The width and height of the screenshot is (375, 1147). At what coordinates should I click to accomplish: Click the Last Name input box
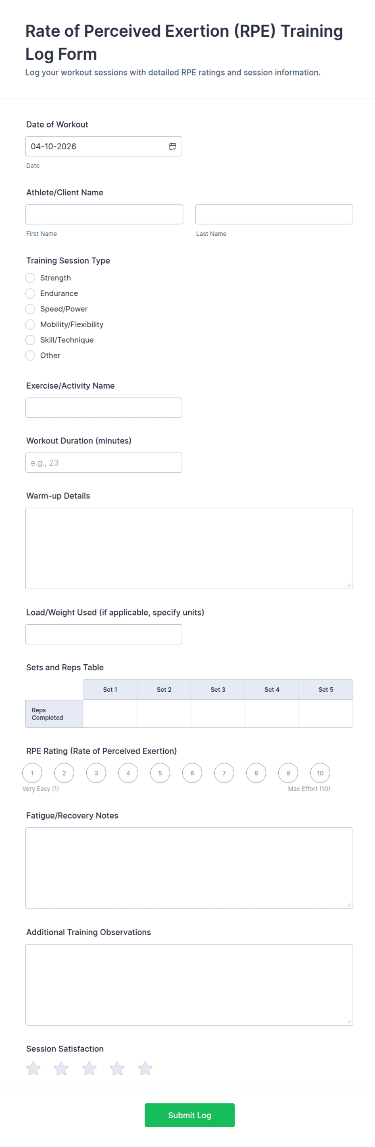(274, 215)
